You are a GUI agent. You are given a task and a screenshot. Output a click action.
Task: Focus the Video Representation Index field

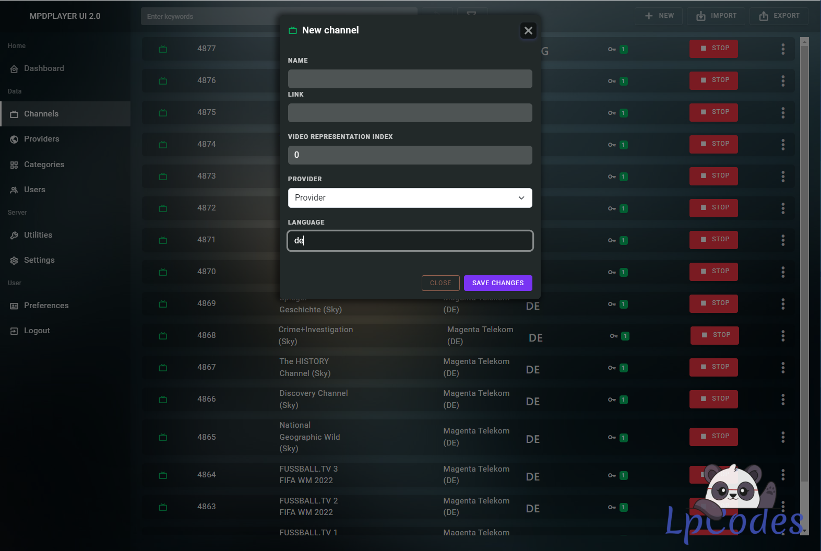(x=410, y=155)
